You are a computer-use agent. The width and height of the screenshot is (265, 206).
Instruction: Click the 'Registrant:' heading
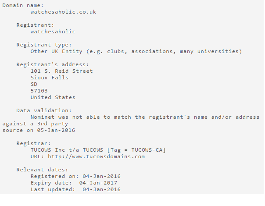(x=35, y=25)
